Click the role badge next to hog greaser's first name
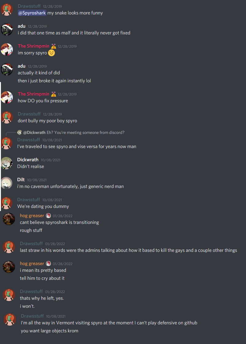246x344 pixels. 48,216
